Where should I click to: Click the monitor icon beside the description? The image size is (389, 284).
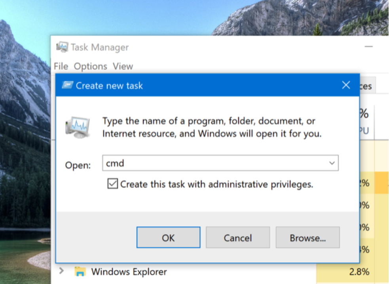click(78, 128)
